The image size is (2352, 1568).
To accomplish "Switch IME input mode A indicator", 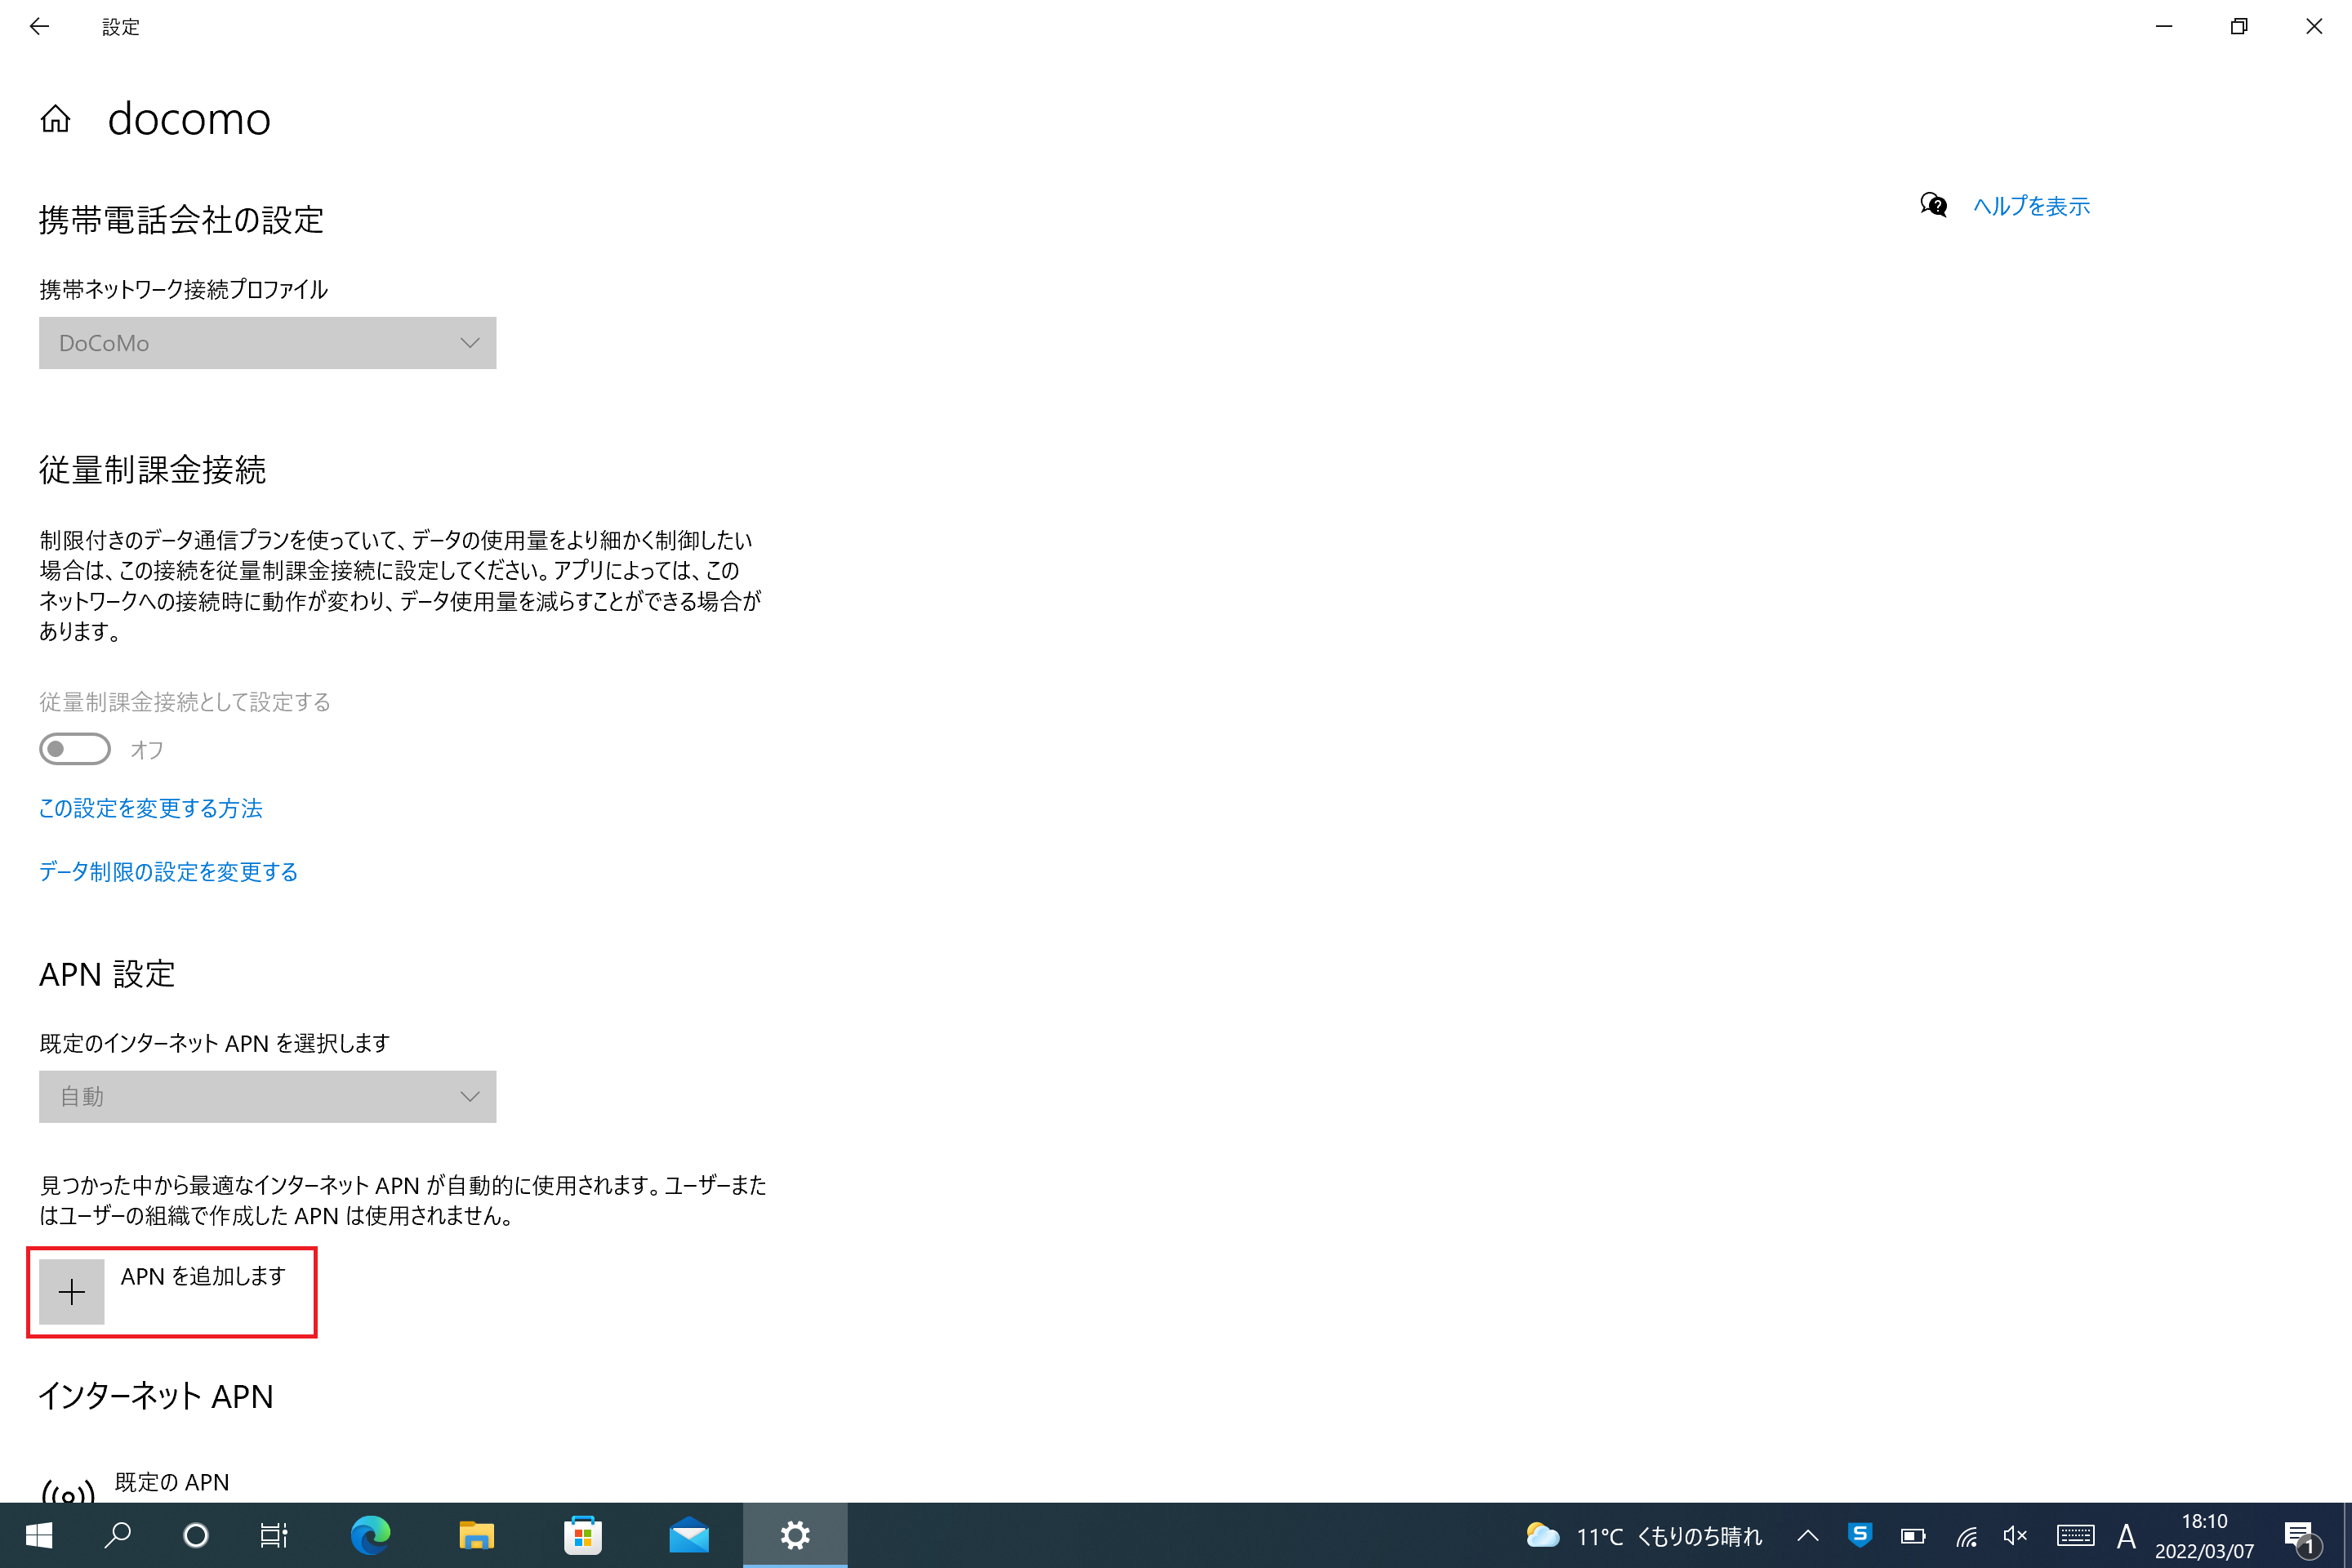I will click(2126, 1535).
